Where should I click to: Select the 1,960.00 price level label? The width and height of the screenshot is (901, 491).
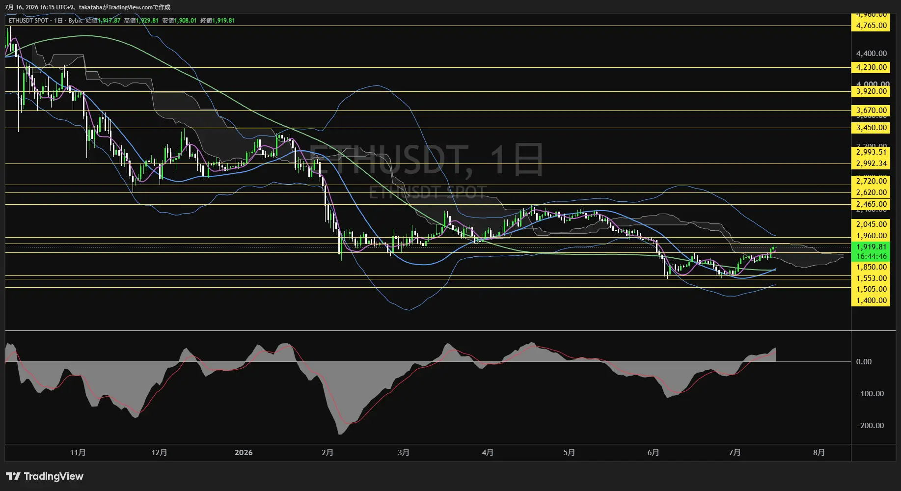point(871,236)
